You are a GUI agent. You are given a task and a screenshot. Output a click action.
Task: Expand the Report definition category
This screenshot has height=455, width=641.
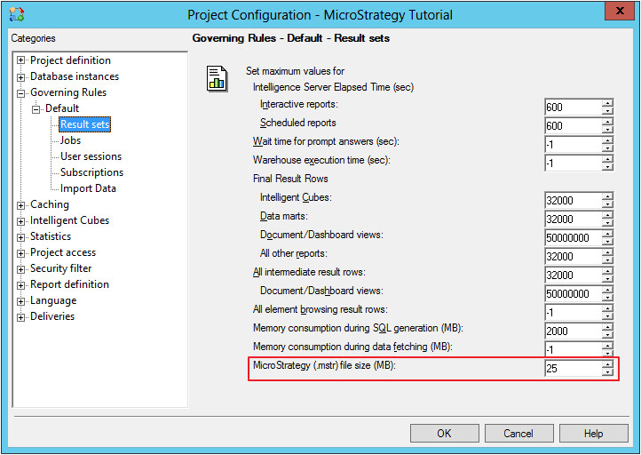click(20, 285)
